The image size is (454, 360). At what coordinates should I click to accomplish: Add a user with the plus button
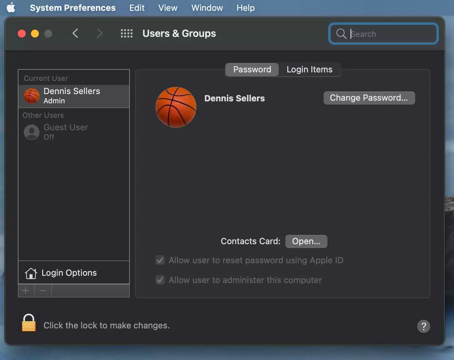(x=26, y=291)
